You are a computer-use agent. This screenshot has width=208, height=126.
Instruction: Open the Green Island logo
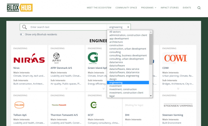coord(93,58)
